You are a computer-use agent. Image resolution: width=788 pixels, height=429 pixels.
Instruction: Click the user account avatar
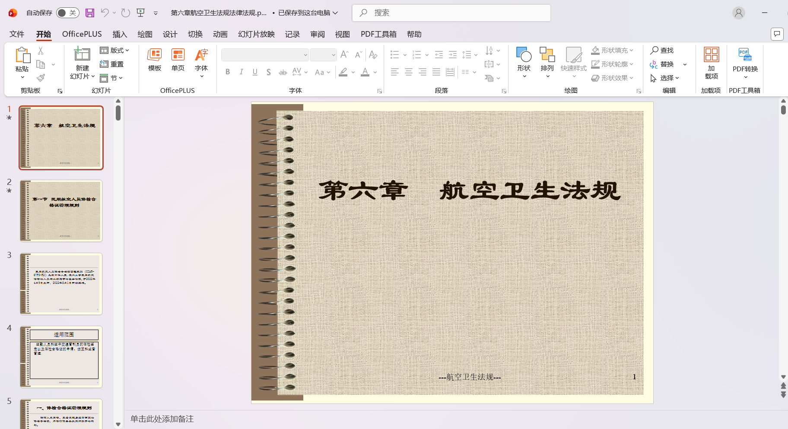739,13
